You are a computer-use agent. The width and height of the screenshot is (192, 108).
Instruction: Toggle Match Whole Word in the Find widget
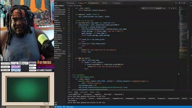pyautogui.click(x=159, y=8)
